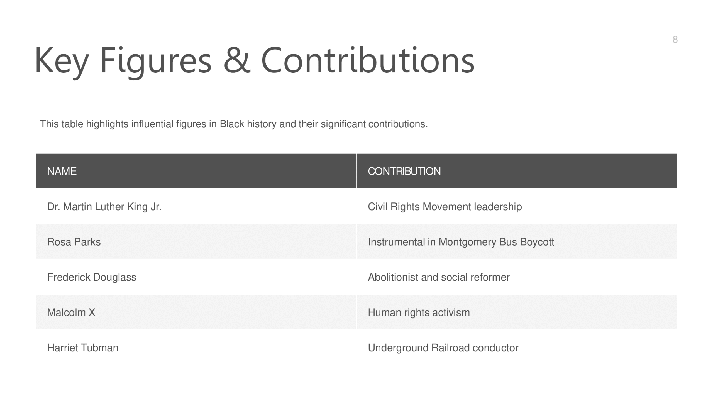This screenshot has height=401, width=713.
Task: Select the "Human rights activism" cell
Action: 419,312
